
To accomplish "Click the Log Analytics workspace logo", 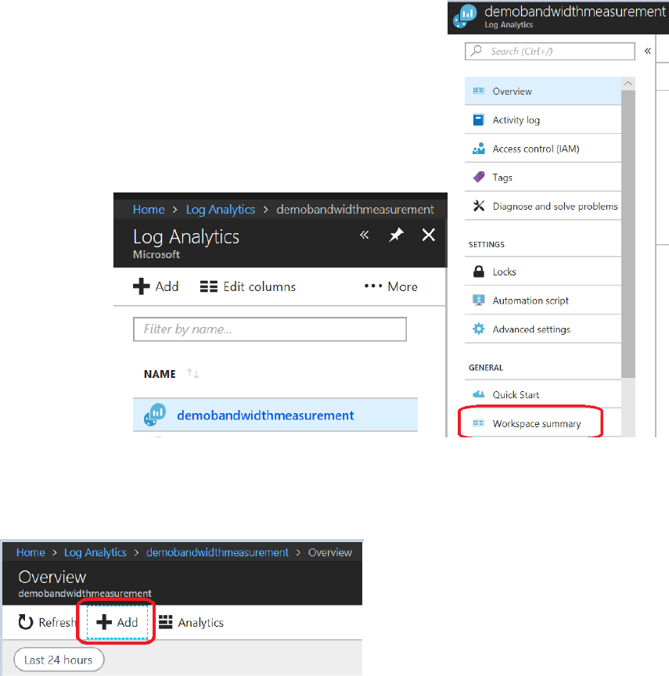I will [x=465, y=16].
